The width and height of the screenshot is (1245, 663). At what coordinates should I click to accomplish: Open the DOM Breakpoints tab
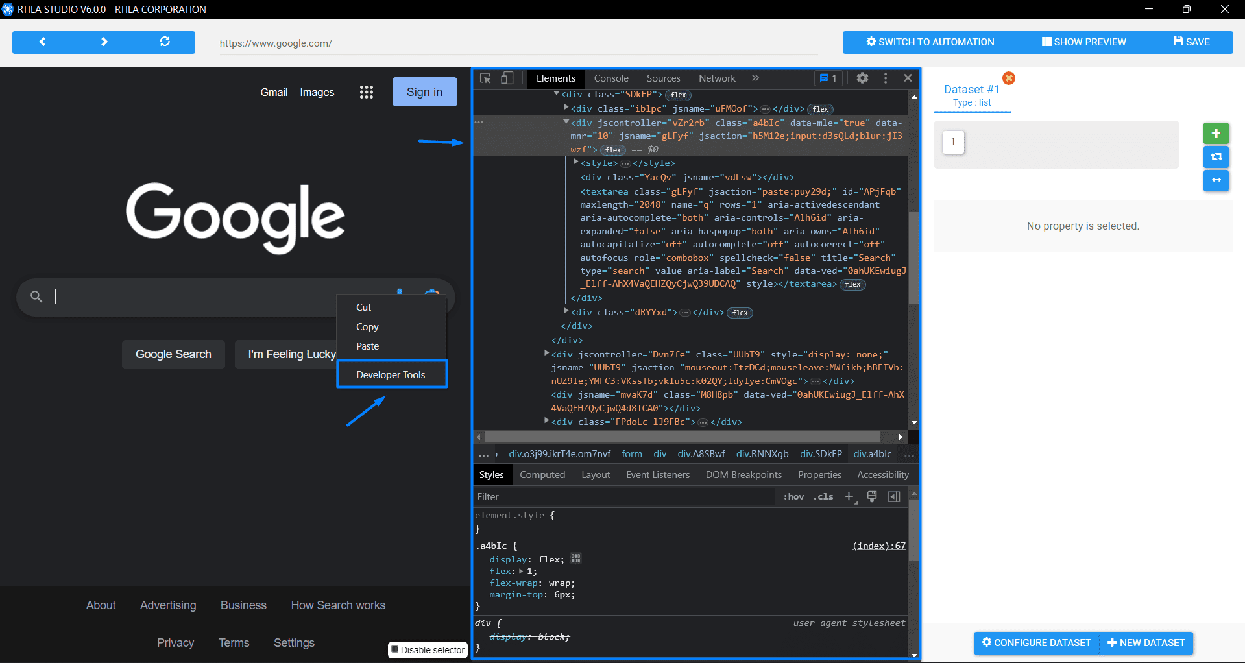point(743,475)
